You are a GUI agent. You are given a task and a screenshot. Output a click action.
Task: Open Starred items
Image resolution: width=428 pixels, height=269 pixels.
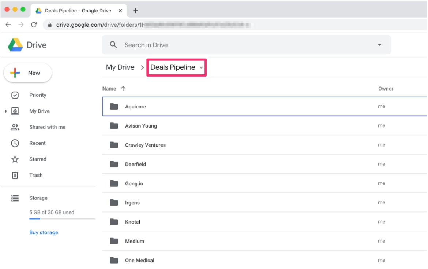38,159
